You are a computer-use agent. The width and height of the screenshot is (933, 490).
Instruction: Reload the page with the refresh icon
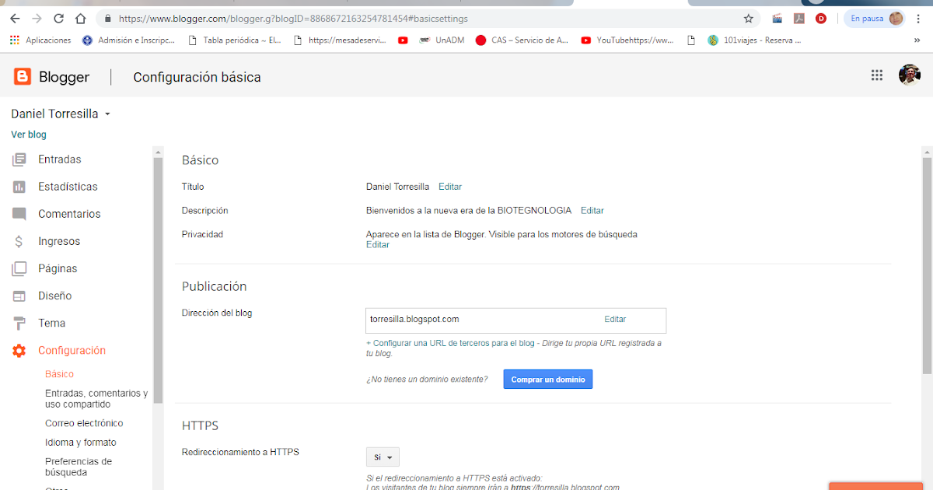click(59, 18)
